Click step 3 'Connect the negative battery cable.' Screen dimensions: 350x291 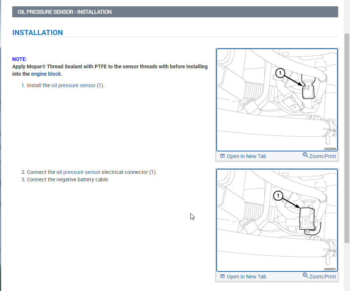click(68, 179)
